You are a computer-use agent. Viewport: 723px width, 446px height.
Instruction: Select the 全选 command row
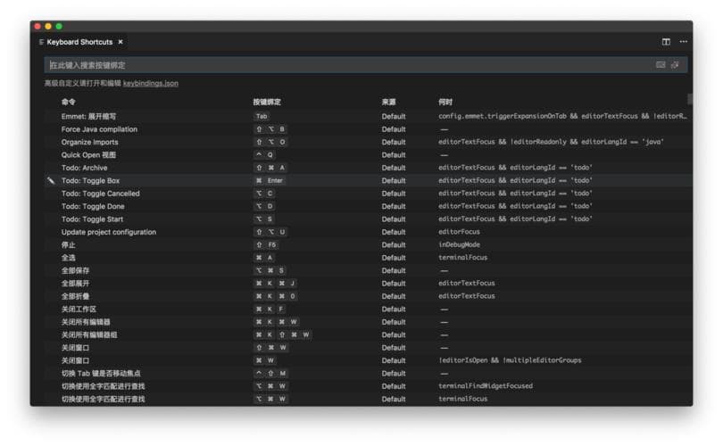tap(368, 258)
